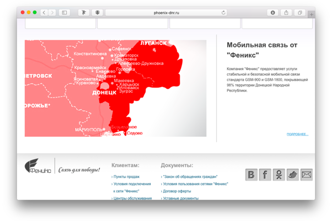Show all tabs overview
This screenshot has width=332, height=221.
point(300,12)
